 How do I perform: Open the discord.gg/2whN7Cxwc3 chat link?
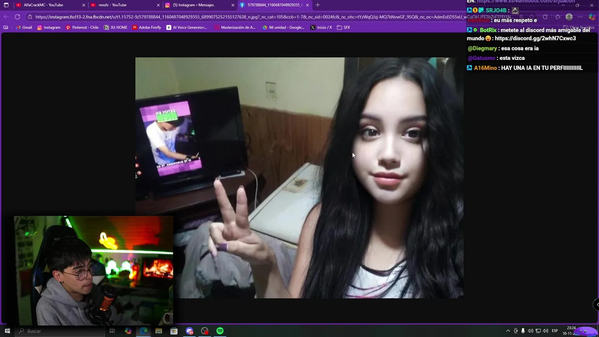pos(535,38)
